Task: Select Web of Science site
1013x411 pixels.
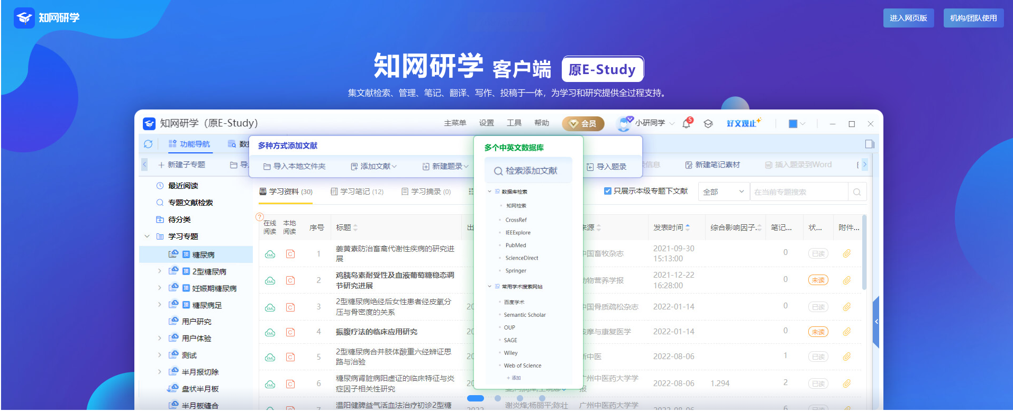Action: click(x=523, y=366)
